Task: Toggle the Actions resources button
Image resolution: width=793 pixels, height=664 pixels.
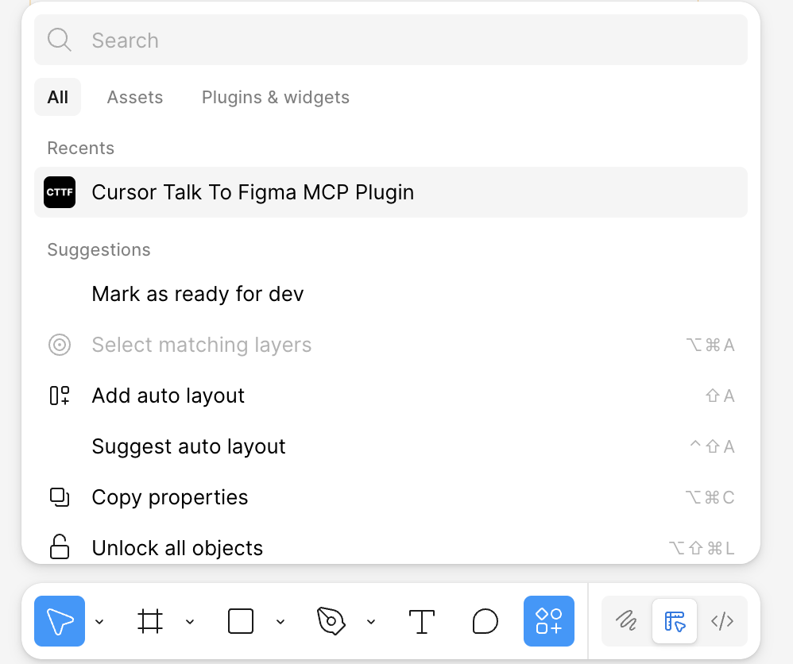Action: tap(549, 621)
